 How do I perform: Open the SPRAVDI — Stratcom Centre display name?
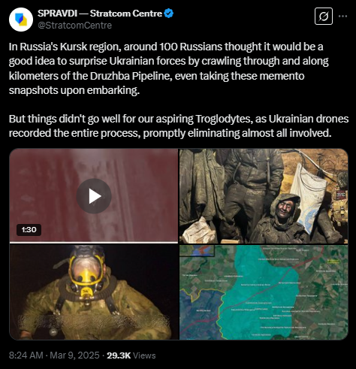click(100, 14)
